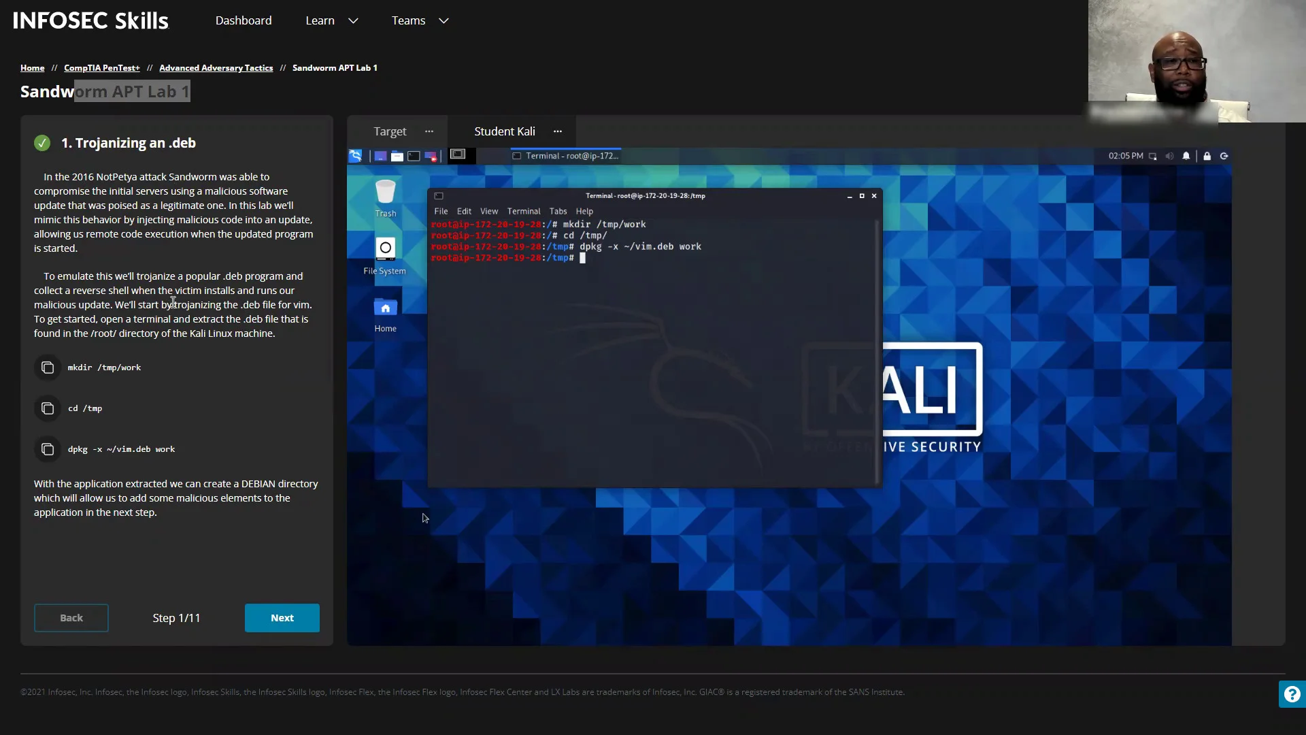The width and height of the screenshot is (1306, 735).
Task: Click the volume speaker tray icon
Action: 1169,156
